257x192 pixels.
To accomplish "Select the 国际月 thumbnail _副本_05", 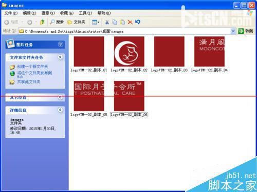I will pos(89,96).
